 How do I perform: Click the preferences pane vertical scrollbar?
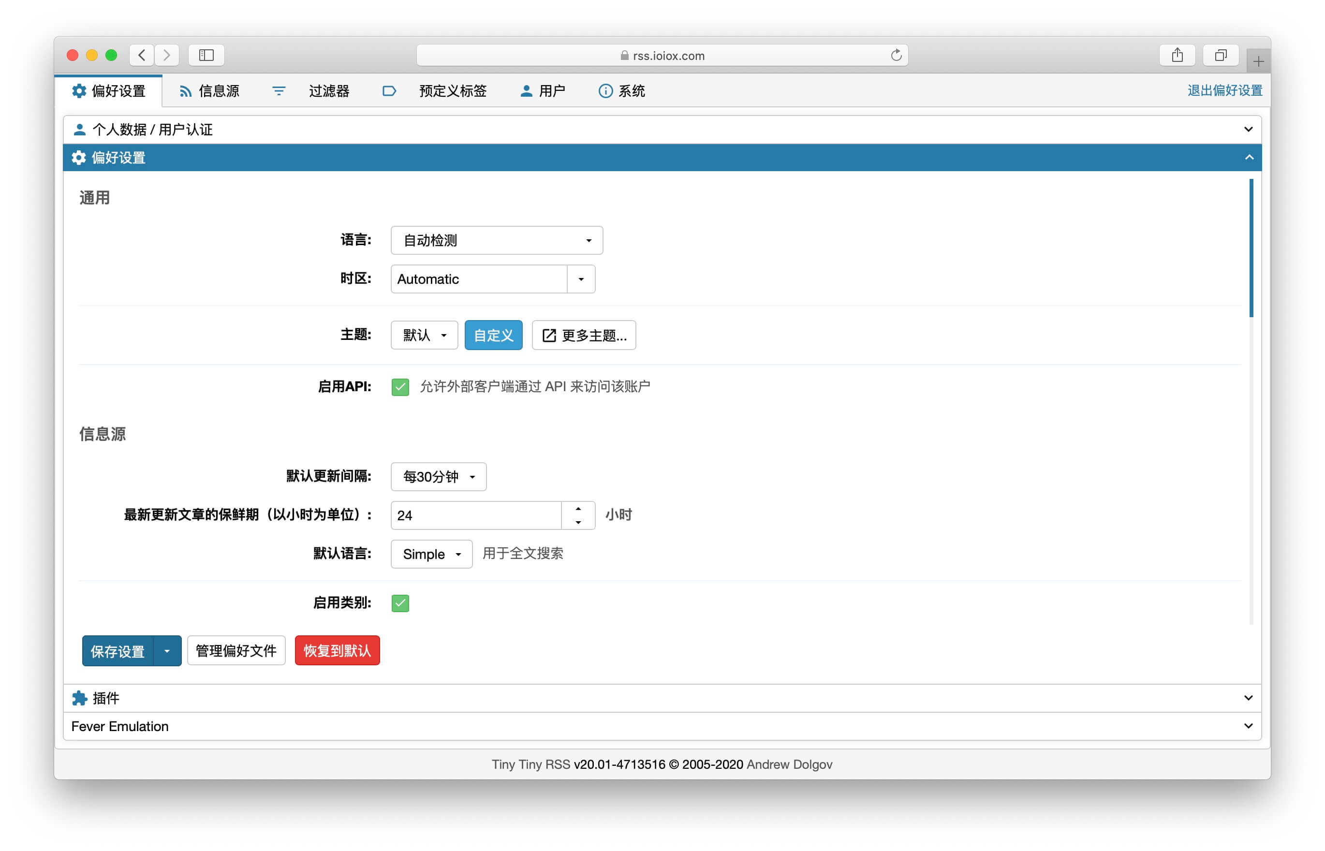[1251, 248]
